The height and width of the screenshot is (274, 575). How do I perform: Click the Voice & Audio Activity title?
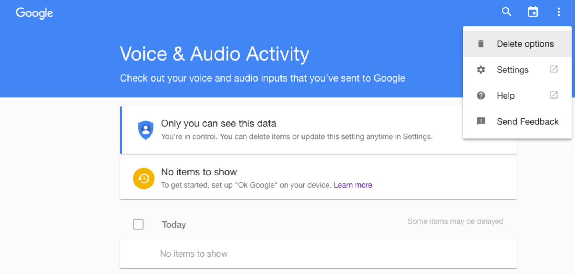[x=214, y=54]
